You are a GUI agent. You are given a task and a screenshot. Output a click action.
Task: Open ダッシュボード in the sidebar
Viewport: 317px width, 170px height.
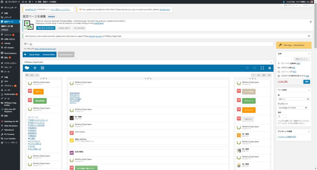click(10, 8)
